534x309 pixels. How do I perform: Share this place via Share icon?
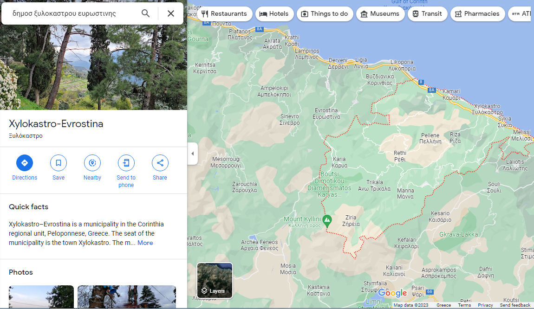pos(160,163)
